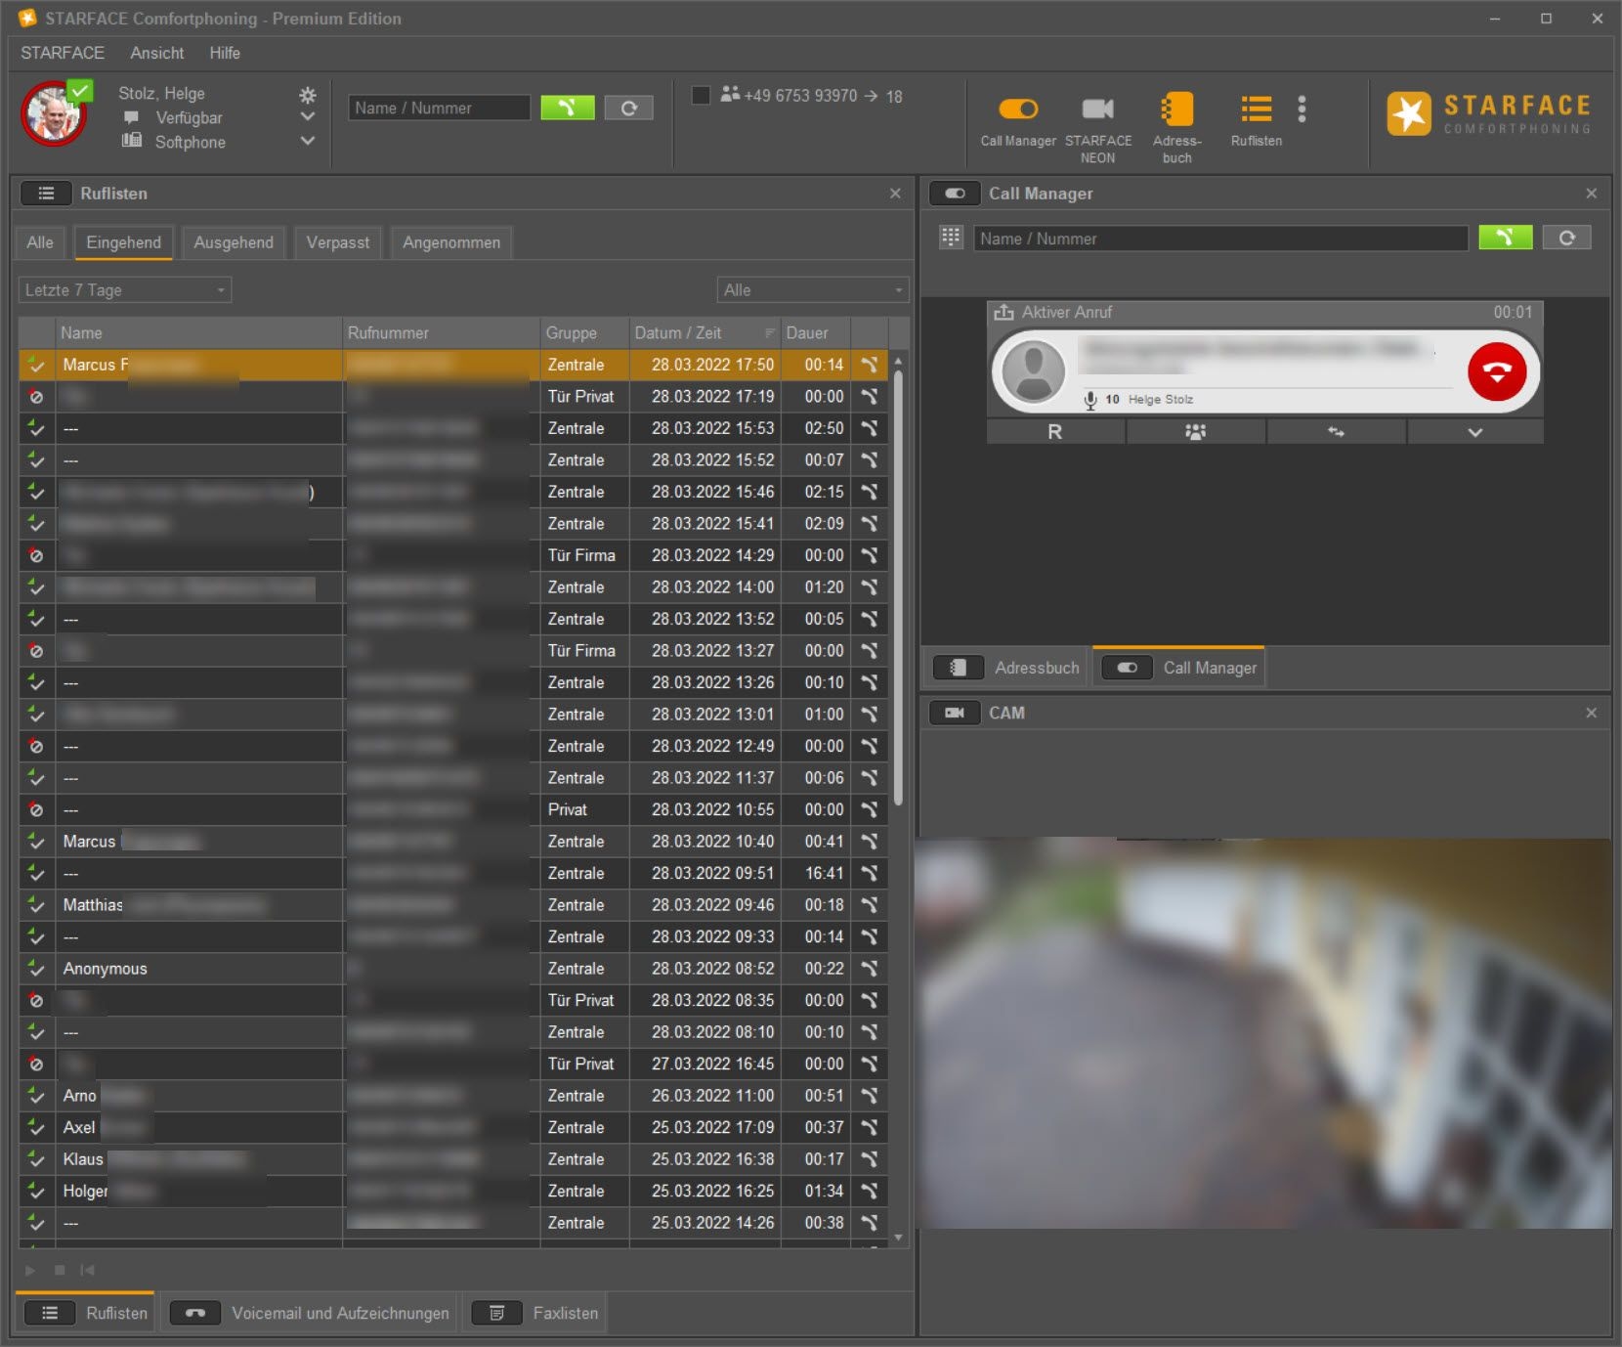Toggle checkbox next to +49 6753 93970 redirect
This screenshot has width=1622, height=1347.
[x=701, y=95]
